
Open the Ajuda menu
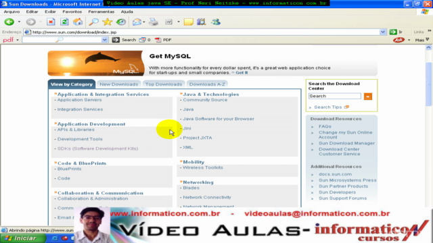pos(127,11)
